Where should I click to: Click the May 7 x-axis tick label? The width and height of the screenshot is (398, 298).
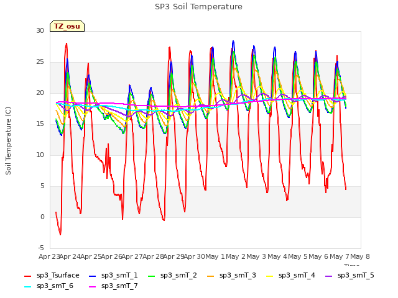coord(340,256)
